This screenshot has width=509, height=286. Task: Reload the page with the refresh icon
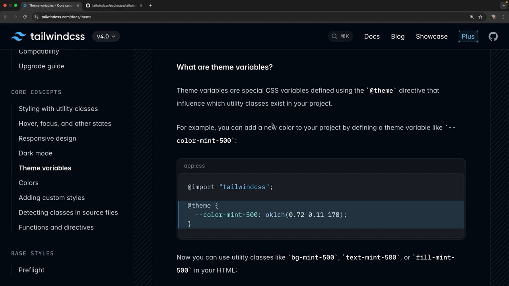click(x=25, y=17)
